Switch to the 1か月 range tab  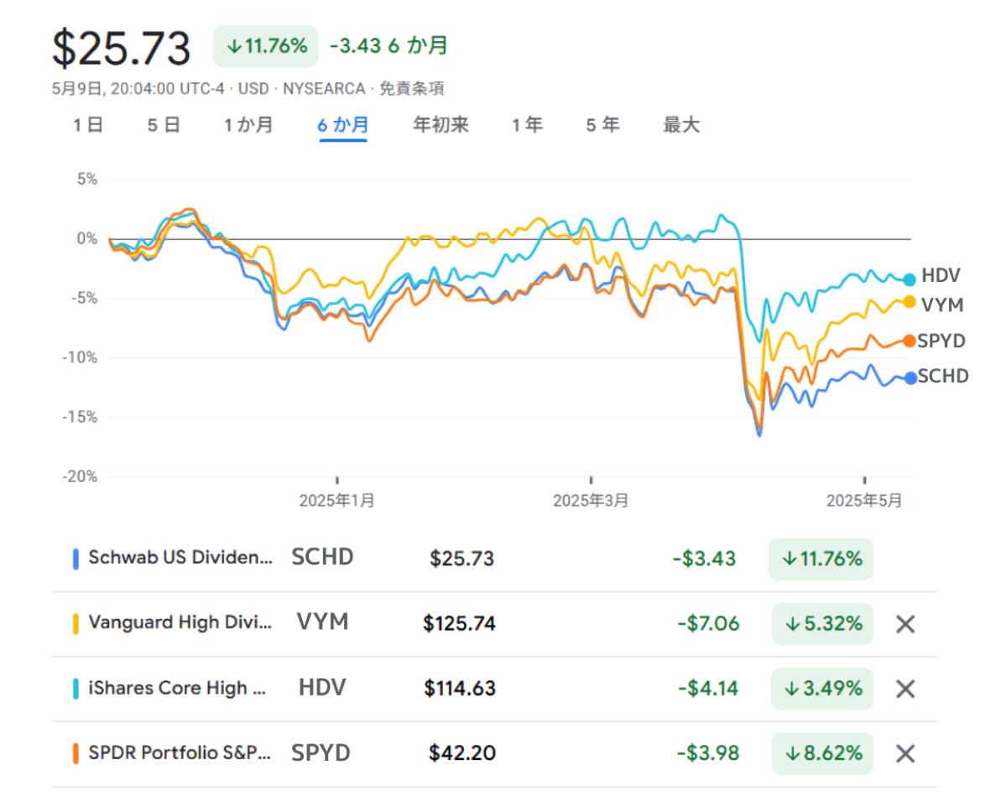coord(248,126)
